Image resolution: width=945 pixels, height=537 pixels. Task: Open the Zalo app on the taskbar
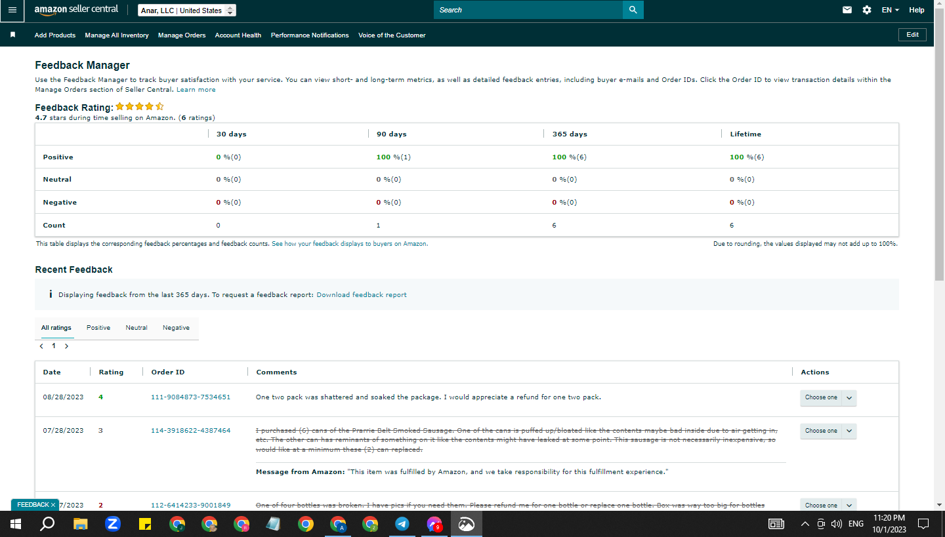(x=112, y=524)
